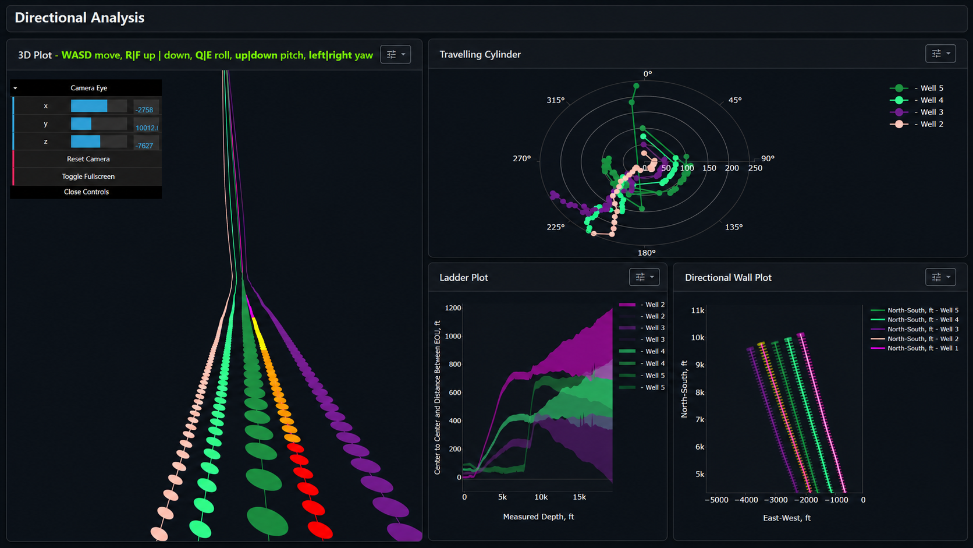Click the Measured Depth, ft axis label

(x=538, y=517)
